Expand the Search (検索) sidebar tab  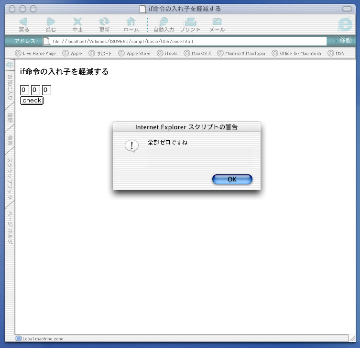tap(10, 141)
